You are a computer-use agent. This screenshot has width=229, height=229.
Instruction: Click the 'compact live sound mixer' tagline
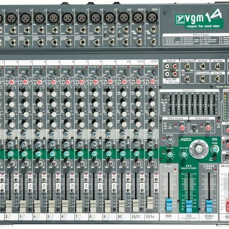tap(203, 26)
